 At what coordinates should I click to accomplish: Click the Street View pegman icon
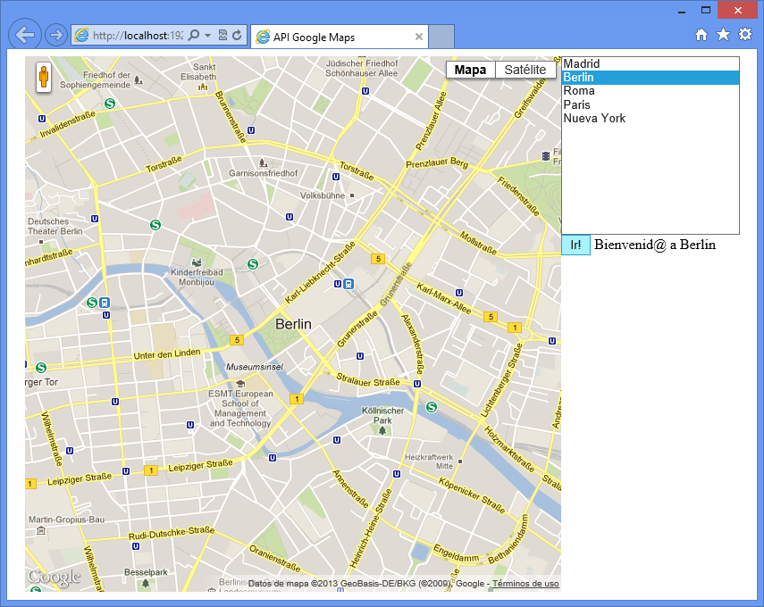44,78
